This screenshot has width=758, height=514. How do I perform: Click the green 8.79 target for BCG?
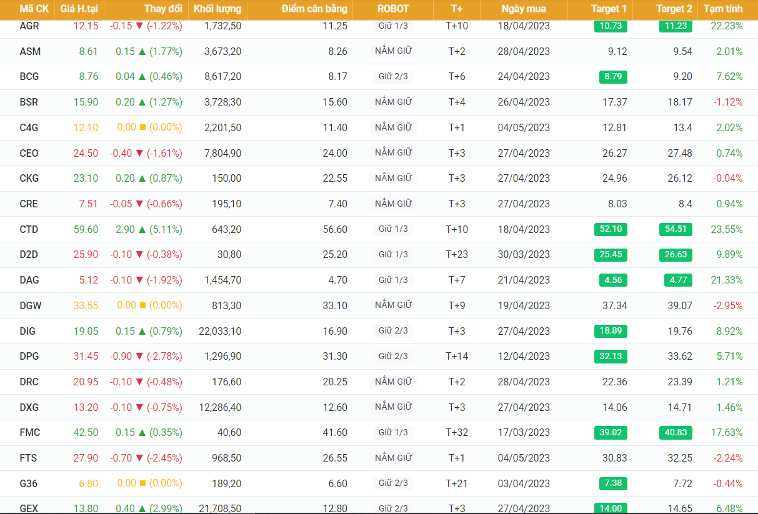coord(612,77)
